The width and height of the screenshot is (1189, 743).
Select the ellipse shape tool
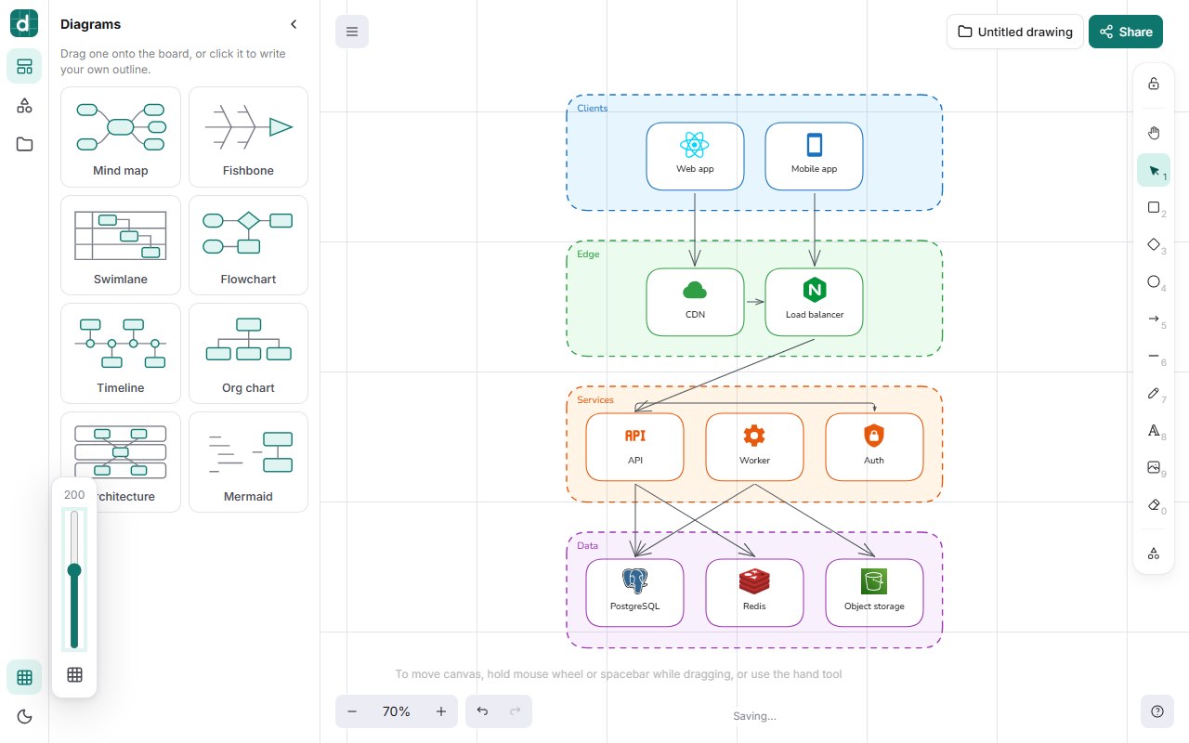point(1154,281)
